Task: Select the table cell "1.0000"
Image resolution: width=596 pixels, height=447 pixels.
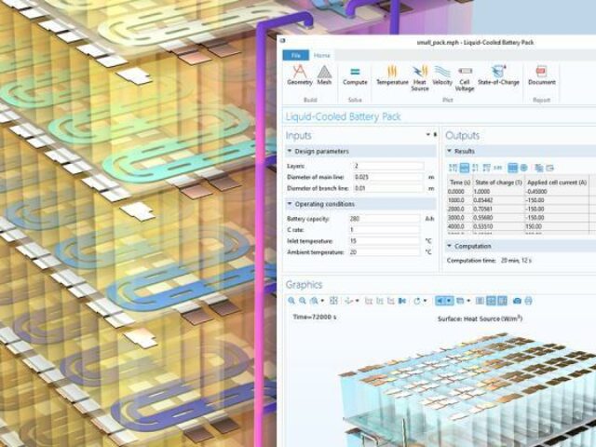Action: pos(498,192)
